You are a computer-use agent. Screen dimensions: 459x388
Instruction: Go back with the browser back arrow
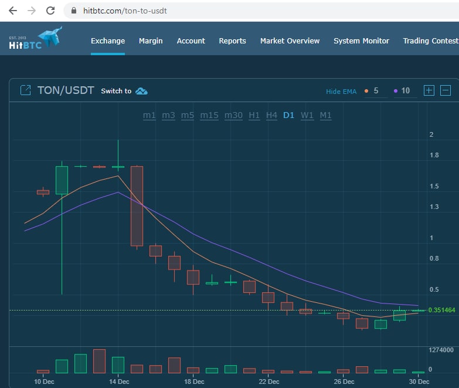click(x=13, y=11)
